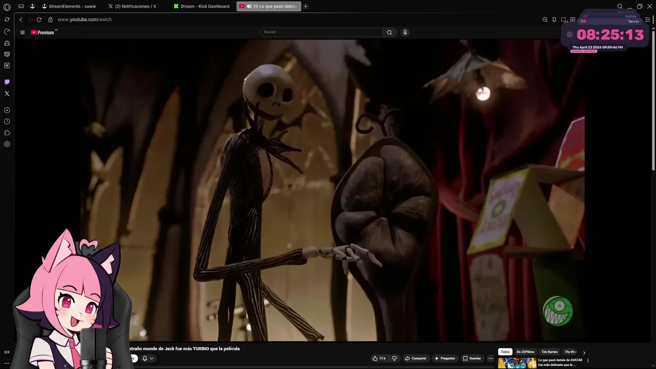Open the square M icon in sidebar
Viewport: 656px width, 369px height.
(x=7, y=66)
